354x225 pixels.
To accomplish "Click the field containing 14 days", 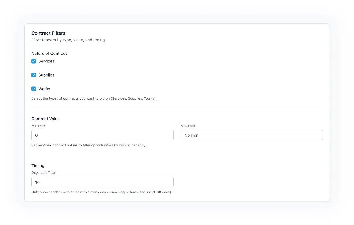I will pyautogui.click(x=102, y=182).
